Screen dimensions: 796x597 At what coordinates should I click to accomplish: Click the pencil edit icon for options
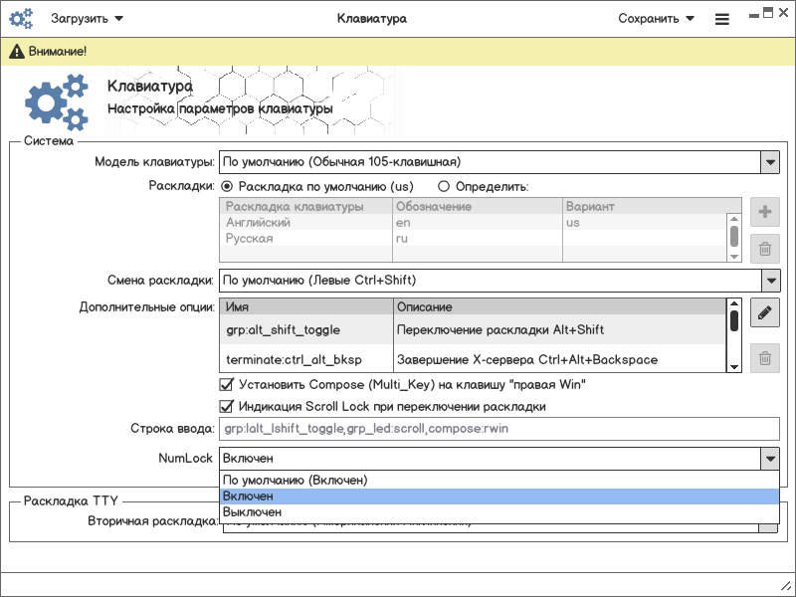click(764, 313)
